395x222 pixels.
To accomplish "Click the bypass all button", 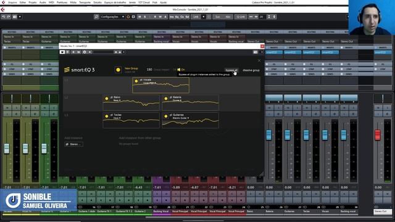I will click(231, 70).
